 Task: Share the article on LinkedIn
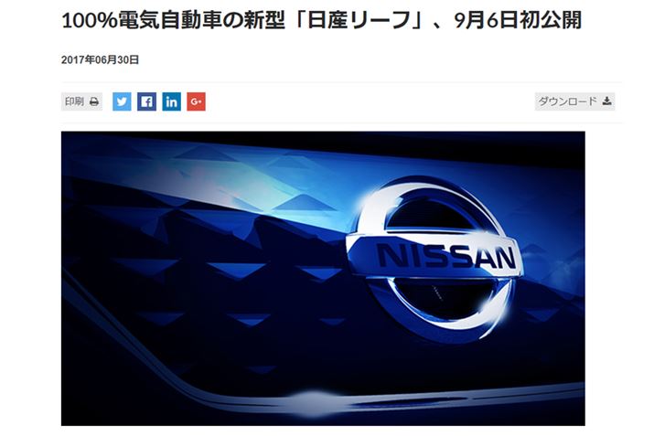pyautogui.click(x=171, y=101)
